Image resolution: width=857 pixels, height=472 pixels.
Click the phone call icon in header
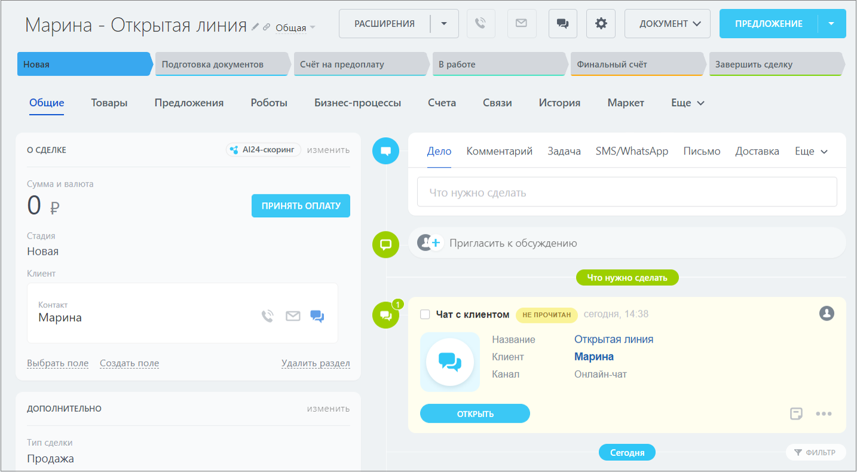click(480, 24)
